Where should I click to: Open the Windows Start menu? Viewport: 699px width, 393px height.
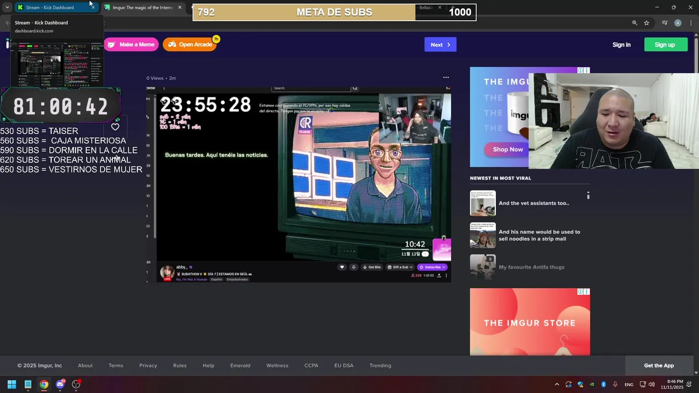(11, 384)
